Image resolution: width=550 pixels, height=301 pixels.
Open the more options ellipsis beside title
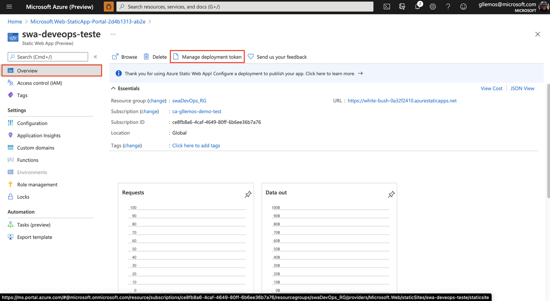click(x=113, y=34)
